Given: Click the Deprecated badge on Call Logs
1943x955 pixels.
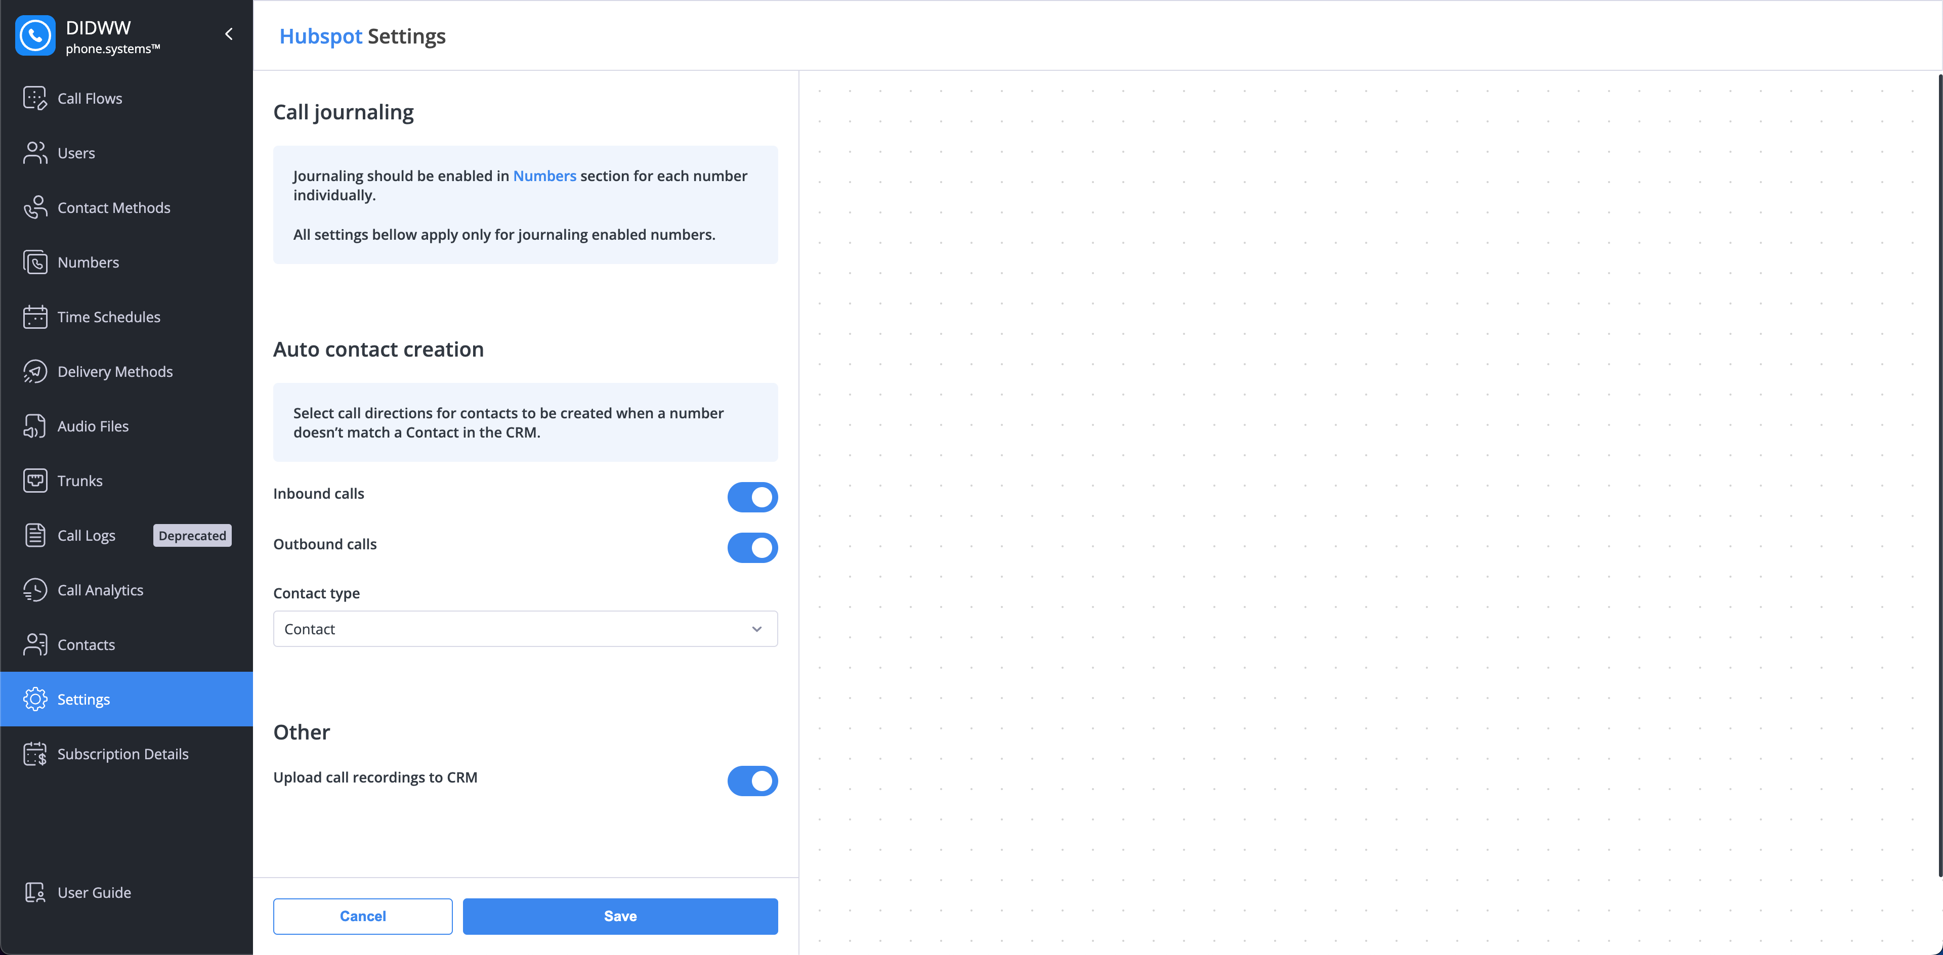Looking at the screenshot, I should point(192,535).
